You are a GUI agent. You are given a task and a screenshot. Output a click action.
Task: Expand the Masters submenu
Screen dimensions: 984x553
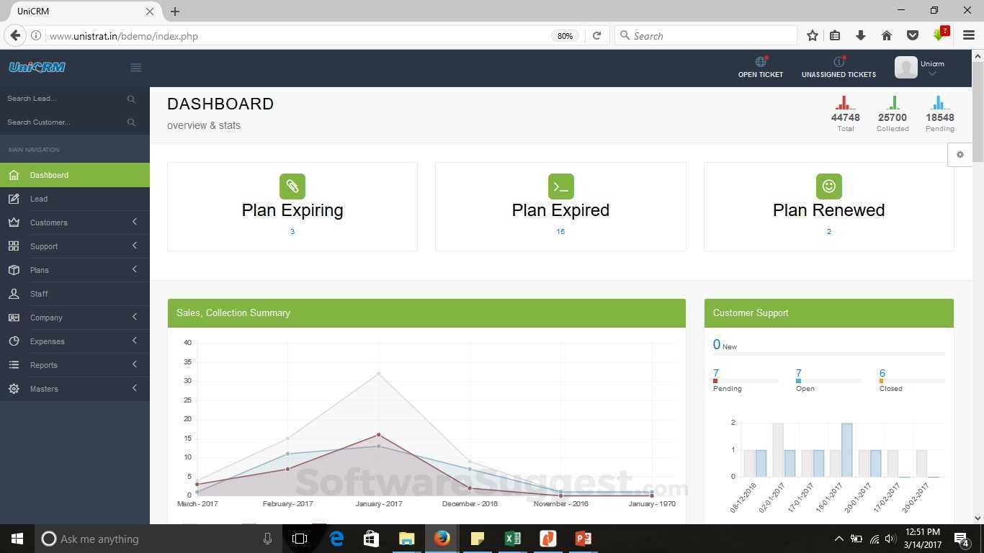pos(135,389)
